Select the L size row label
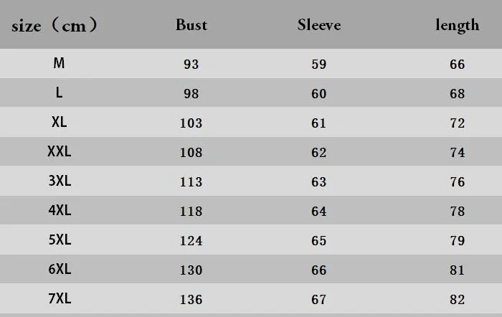Image resolution: width=502 pixels, height=317 pixels. (59, 93)
